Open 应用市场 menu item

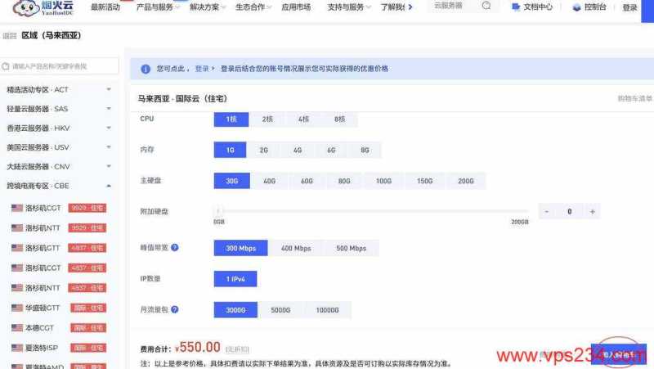[x=296, y=7]
